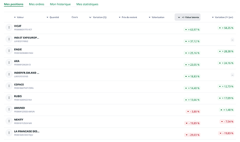The image size is (240, 142).
Task: Open the three-dot menu for LA FRANCAISE DES
Action: pos(9,133)
